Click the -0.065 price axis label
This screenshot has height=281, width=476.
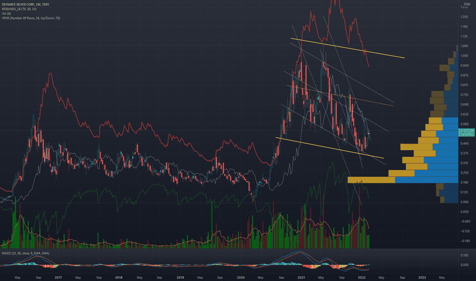pyautogui.click(x=465, y=221)
